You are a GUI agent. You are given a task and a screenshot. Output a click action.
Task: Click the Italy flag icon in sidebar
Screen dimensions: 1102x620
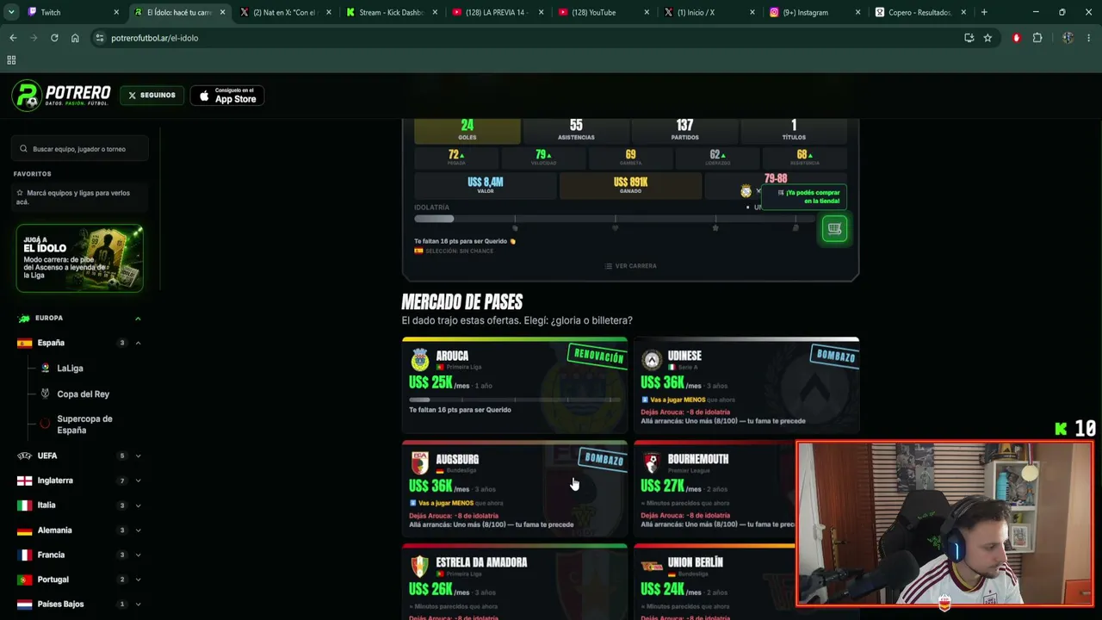point(24,505)
